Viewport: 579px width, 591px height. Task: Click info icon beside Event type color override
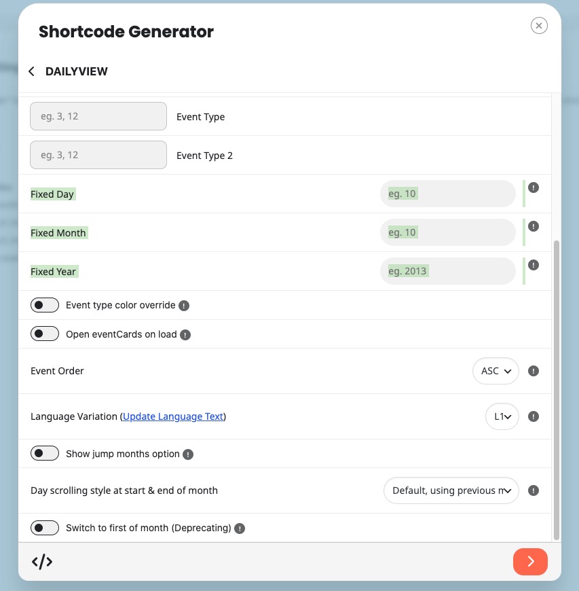(184, 306)
